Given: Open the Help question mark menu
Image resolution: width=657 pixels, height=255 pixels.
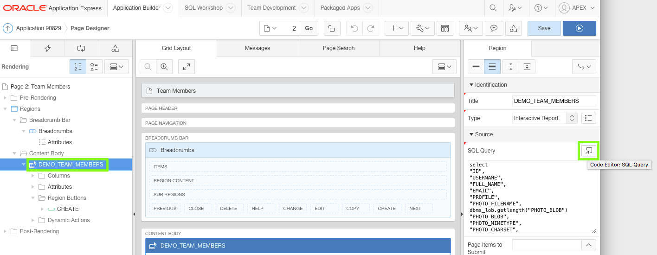Looking at the screenshot, I should tap(541, 8).
